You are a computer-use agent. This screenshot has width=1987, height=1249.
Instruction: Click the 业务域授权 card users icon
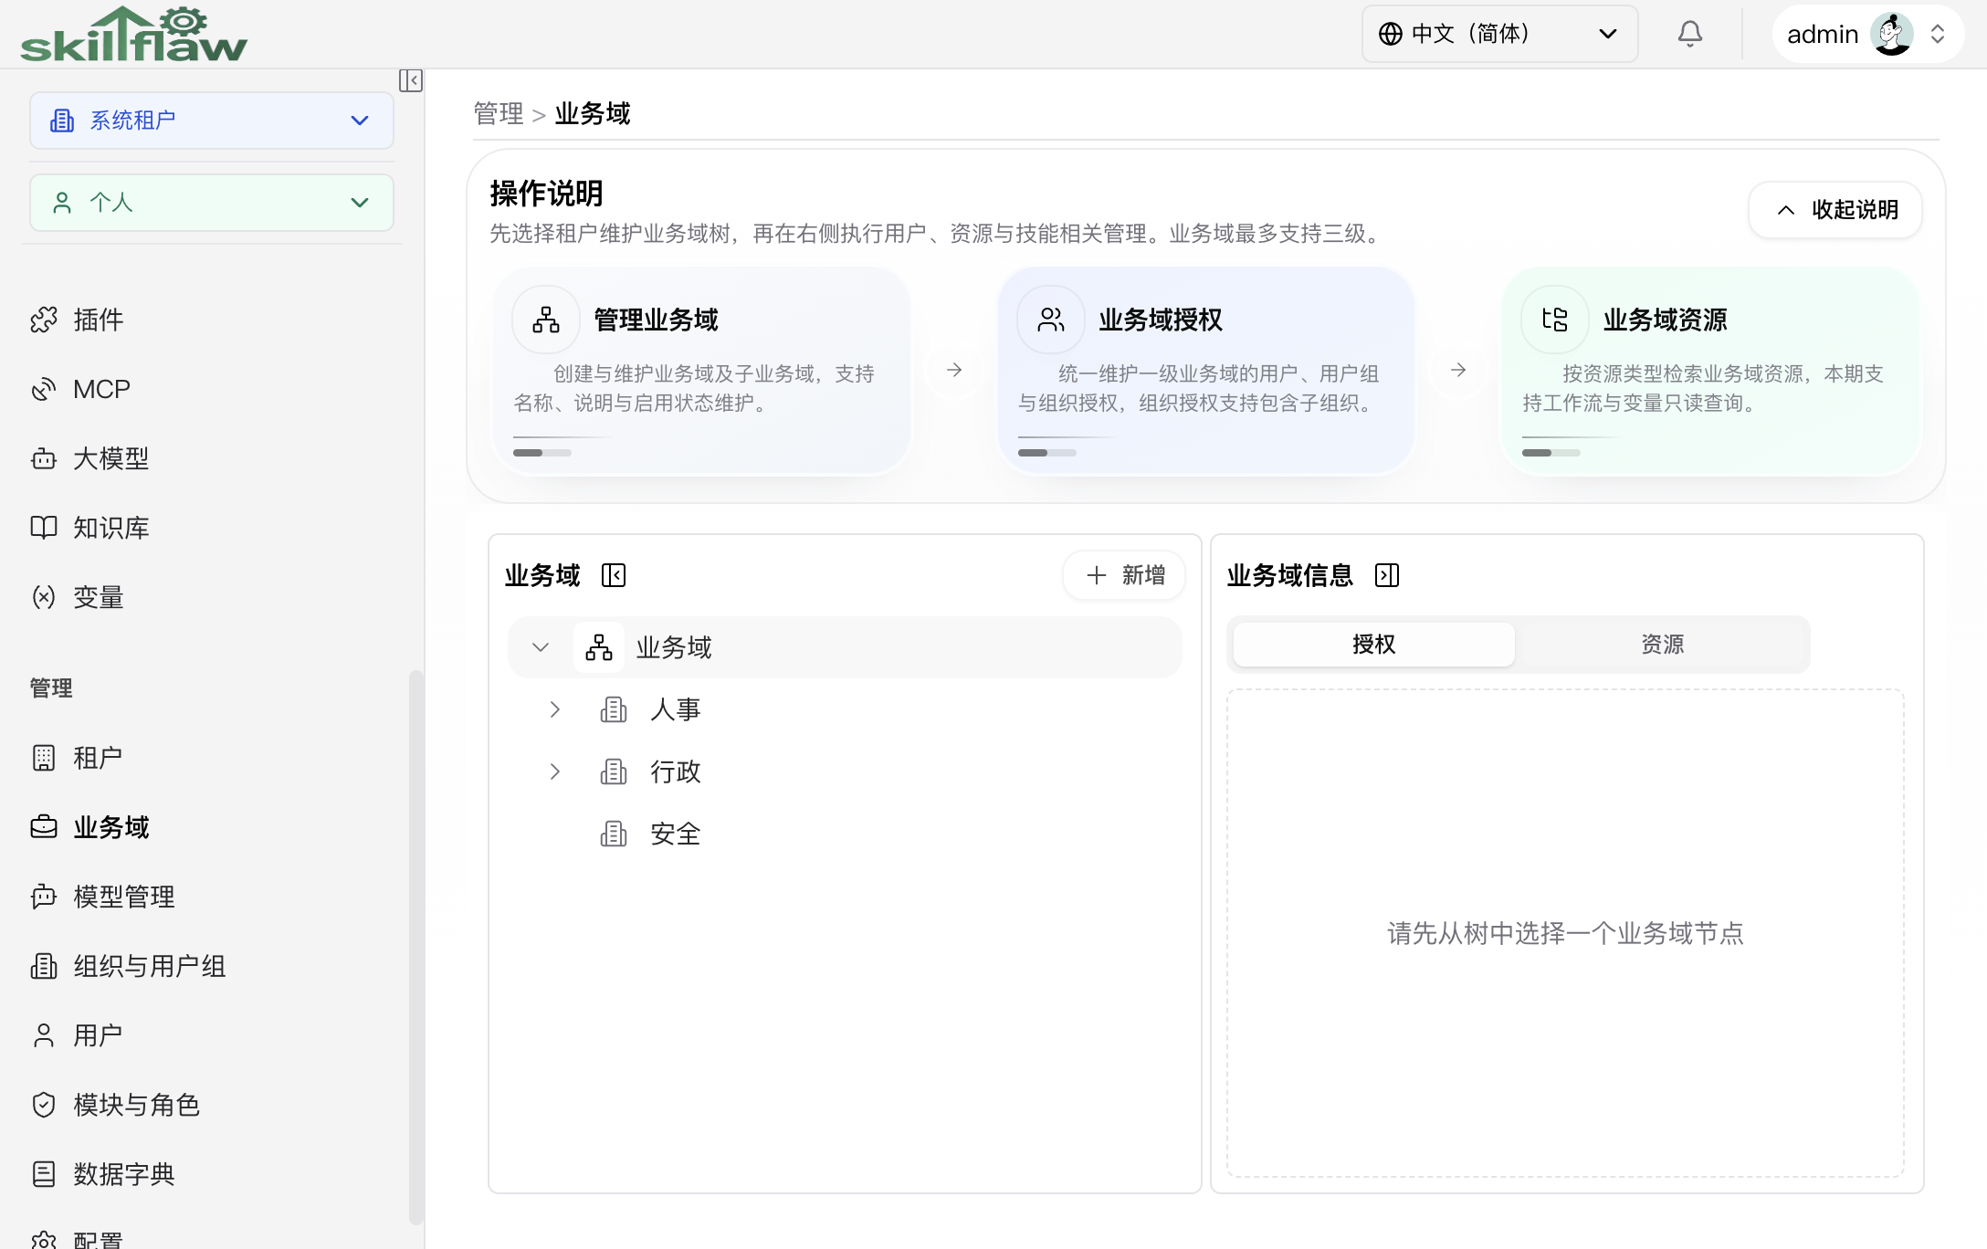pos(1051,320)
